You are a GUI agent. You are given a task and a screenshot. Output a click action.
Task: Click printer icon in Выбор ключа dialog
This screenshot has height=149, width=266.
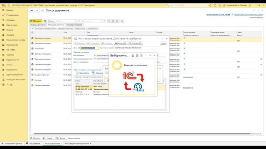coord(137,55)
